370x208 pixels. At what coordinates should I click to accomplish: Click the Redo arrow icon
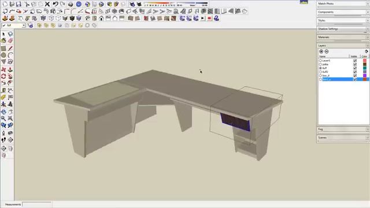point(62,4)
